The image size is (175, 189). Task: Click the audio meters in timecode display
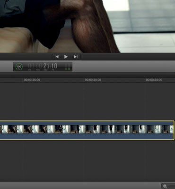[68, 67]
